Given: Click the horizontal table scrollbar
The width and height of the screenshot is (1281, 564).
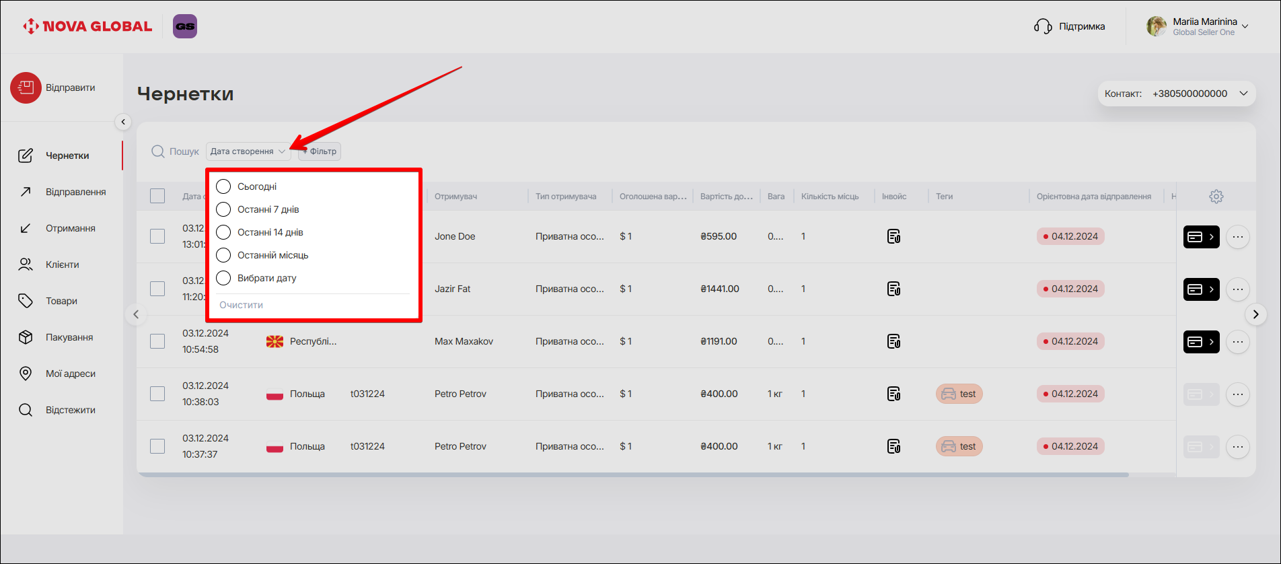Looking at the screenshot, I should pos(632,474).
